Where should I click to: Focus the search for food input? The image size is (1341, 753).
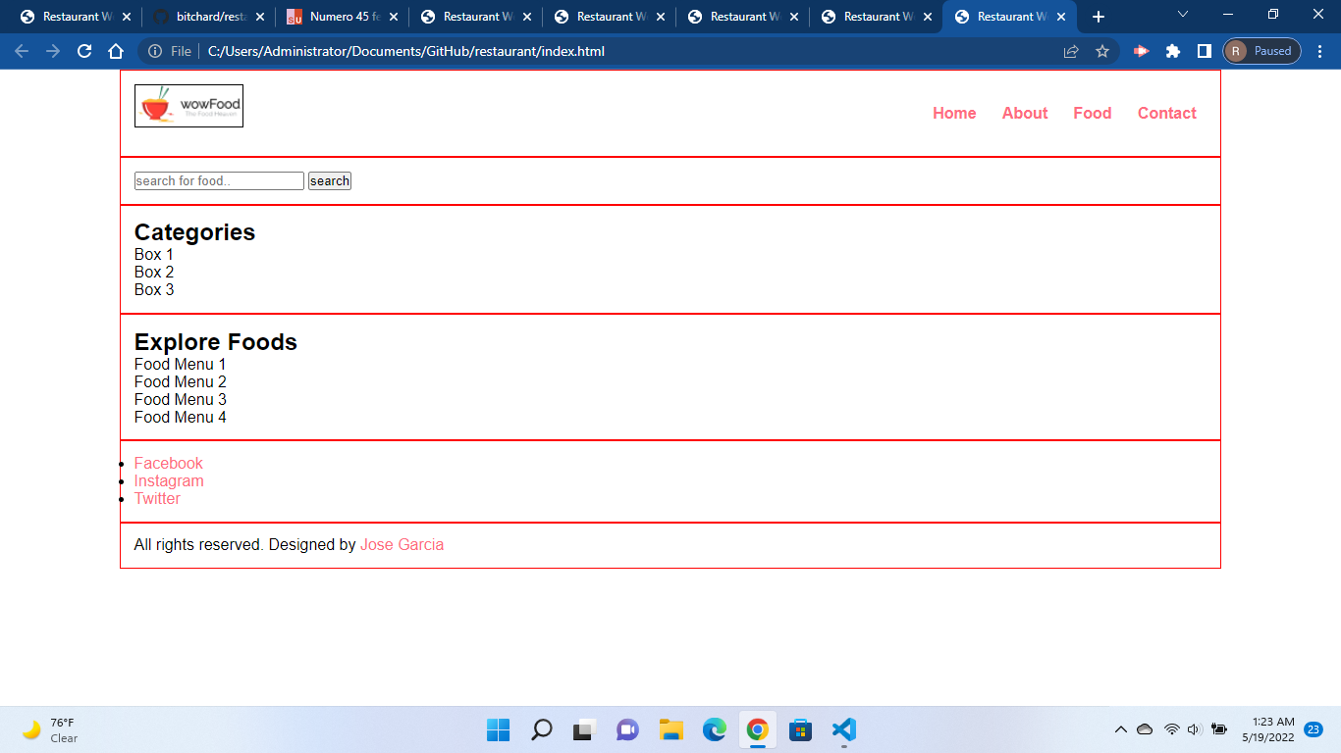tap(219, 180)
